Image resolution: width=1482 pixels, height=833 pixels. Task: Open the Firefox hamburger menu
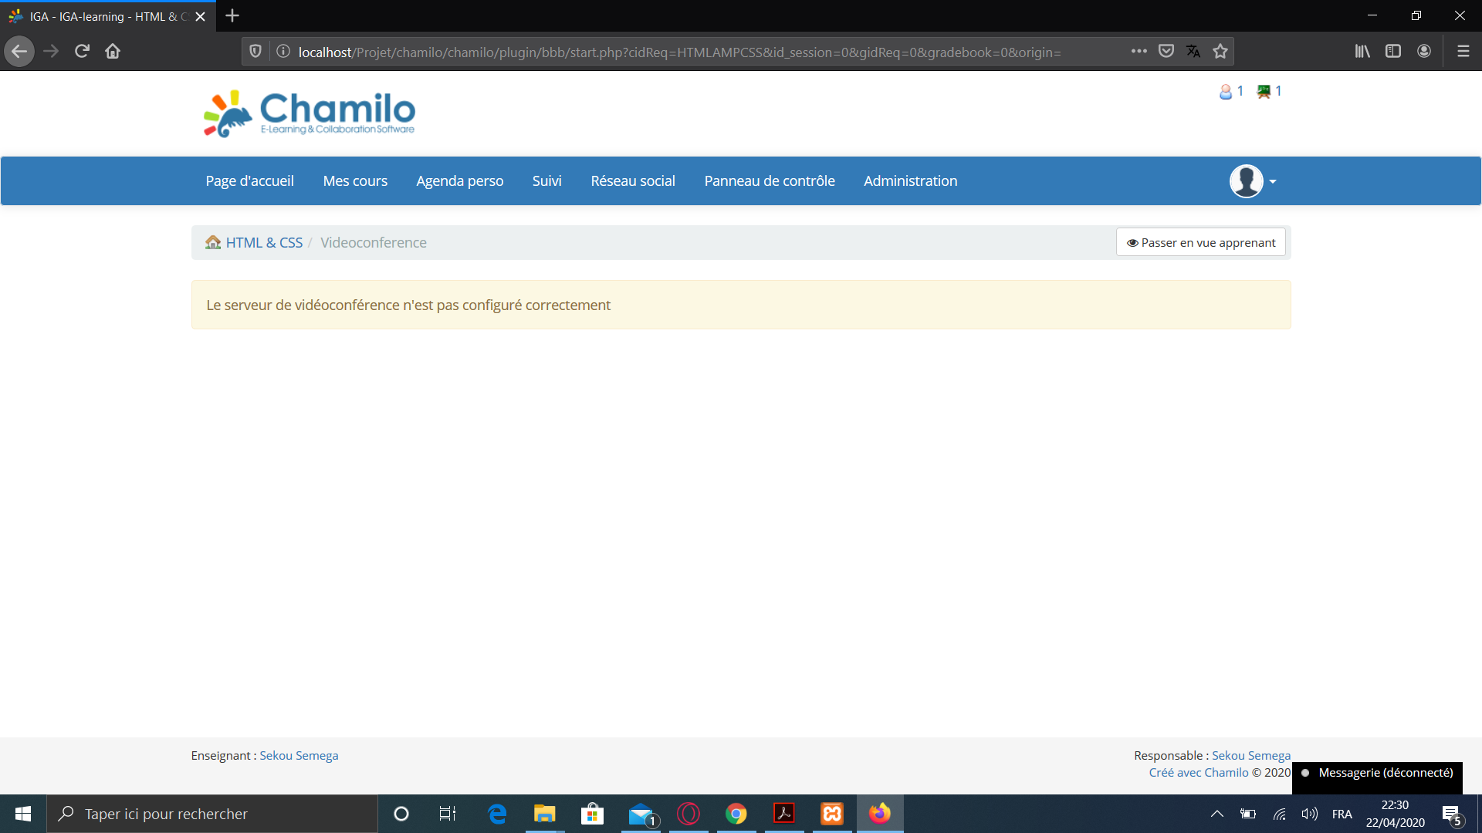(x=1464, y=51)
